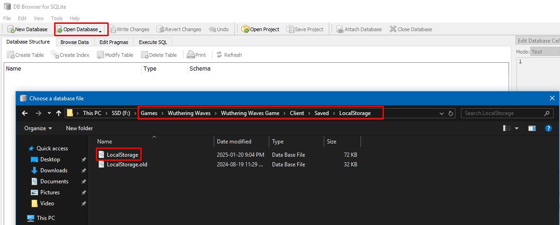Click the New Database toolbar button
Image resolution: width=560 pixels, height=225 pixels.
click(x=28, y=29)
